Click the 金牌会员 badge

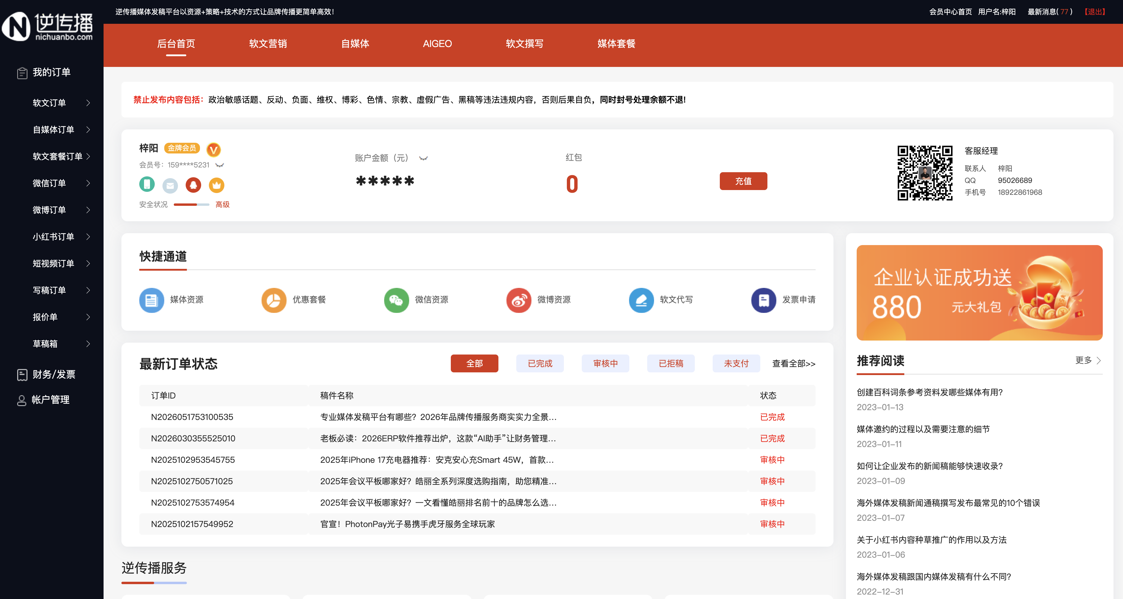tap(182, 148)
